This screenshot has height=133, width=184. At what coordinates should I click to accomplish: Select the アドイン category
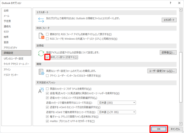[x=17, y=70]
